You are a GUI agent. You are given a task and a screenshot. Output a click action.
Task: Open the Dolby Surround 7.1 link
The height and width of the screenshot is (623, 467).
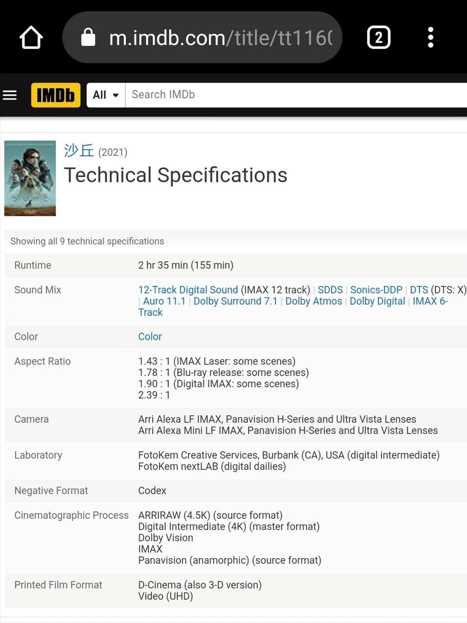(x=237, y=301)
